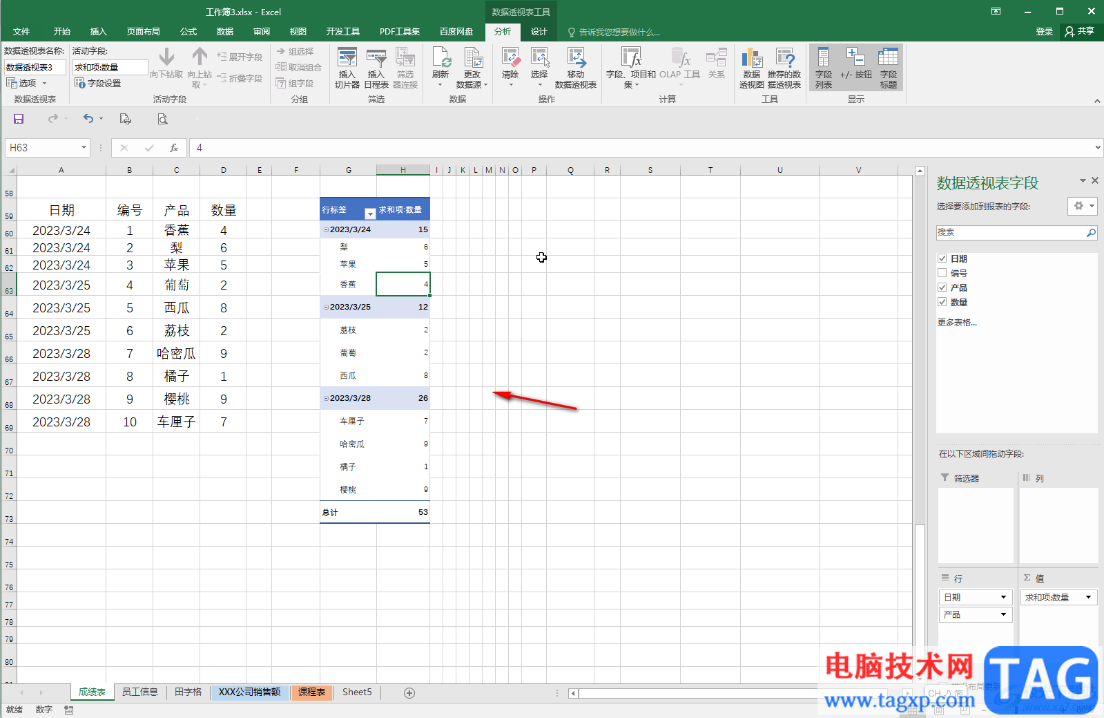This screenshot has height=718, width=1104.
Task: Expand the formula bar
Action: tap(1098, 147)
